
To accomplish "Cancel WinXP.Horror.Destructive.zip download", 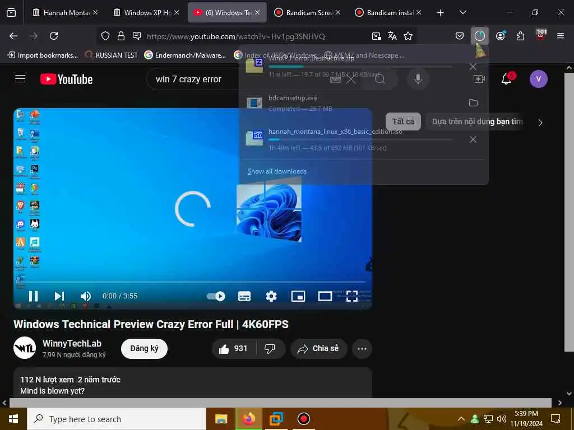I will coord(473,67).
